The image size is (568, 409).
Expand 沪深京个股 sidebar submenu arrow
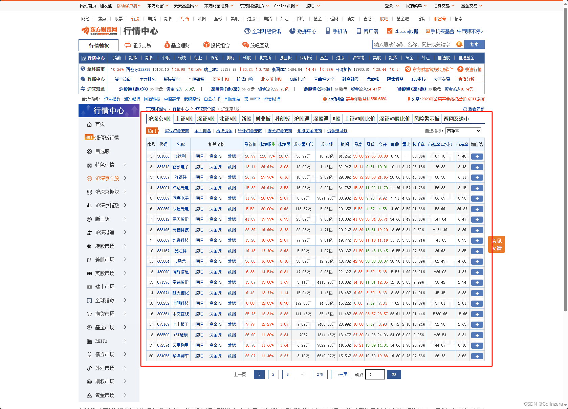pos(125,178)
